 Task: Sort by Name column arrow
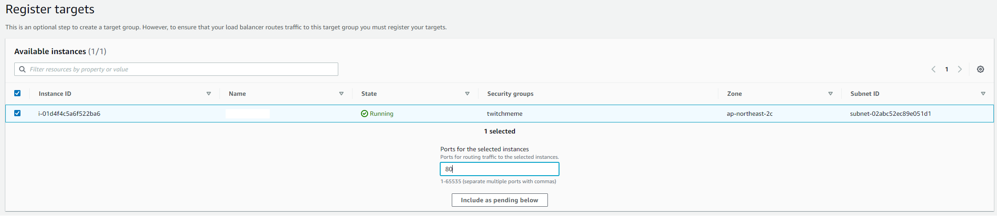(341, 94)
